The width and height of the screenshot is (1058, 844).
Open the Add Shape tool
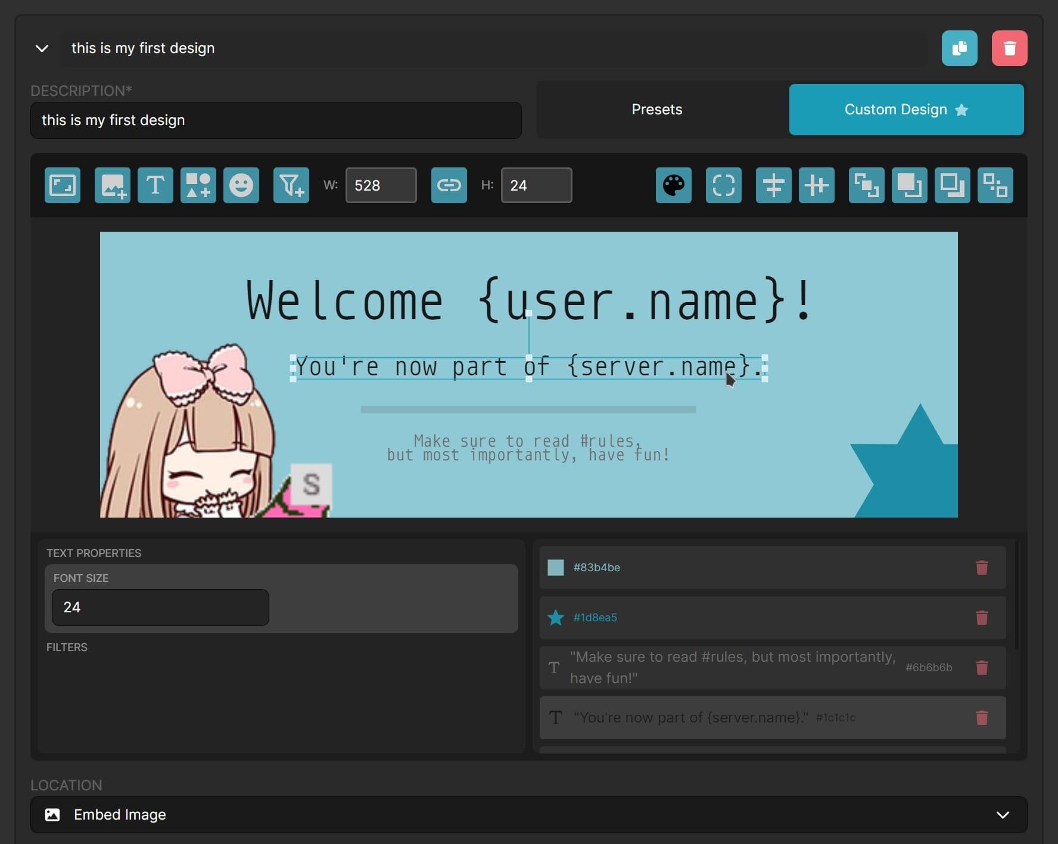[198, 185]
